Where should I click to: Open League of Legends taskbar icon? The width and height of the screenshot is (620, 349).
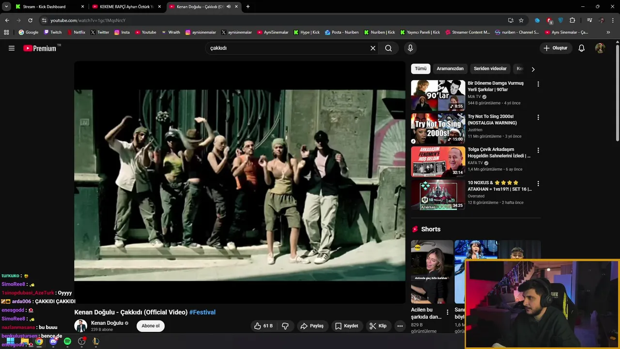pyautogui.click(x=96, y=341)
